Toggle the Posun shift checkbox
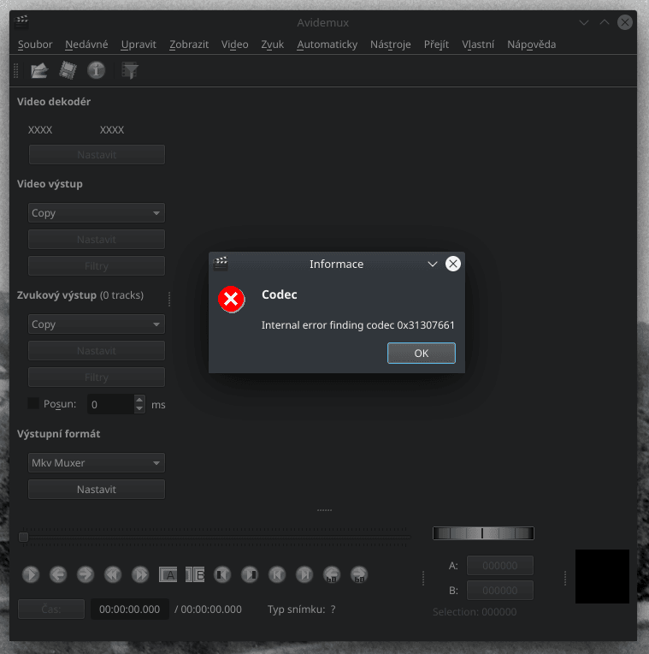 32,403
